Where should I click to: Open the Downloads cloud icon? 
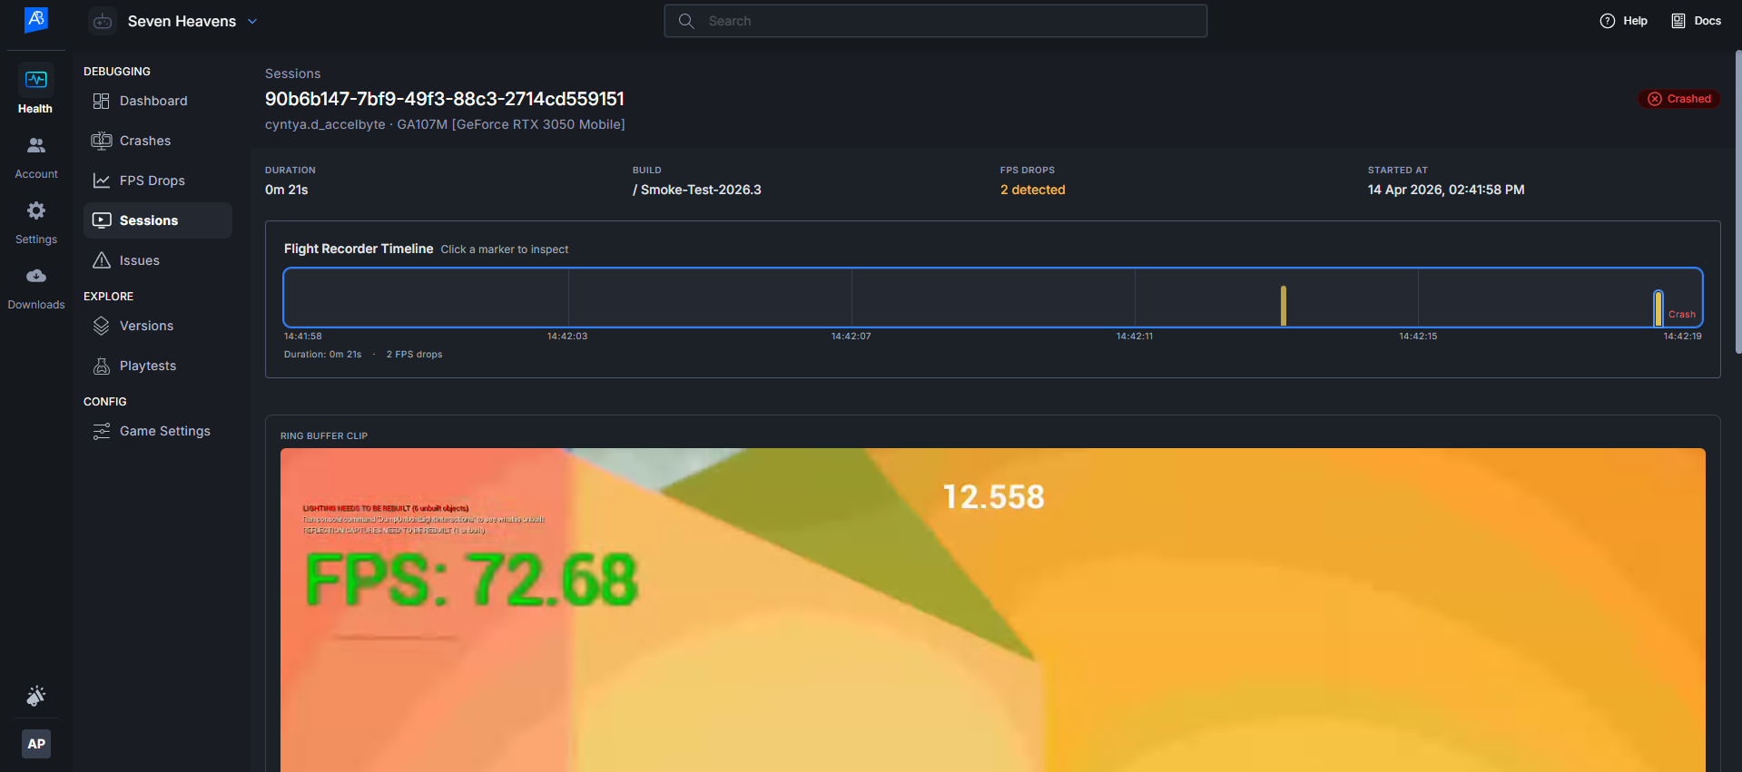coord(36,277)
